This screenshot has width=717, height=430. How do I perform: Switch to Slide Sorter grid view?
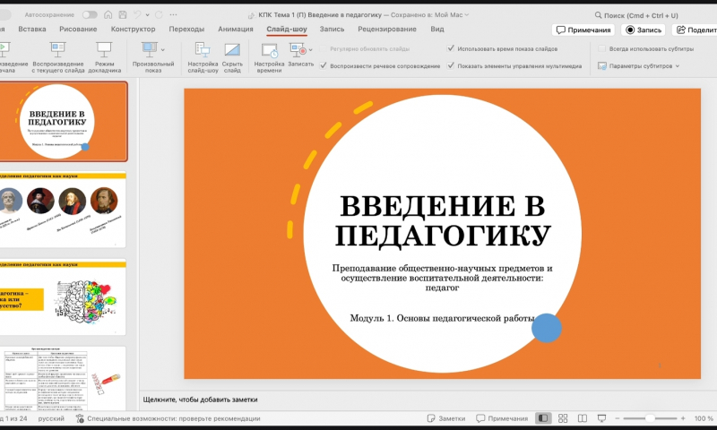click(563, 418)
